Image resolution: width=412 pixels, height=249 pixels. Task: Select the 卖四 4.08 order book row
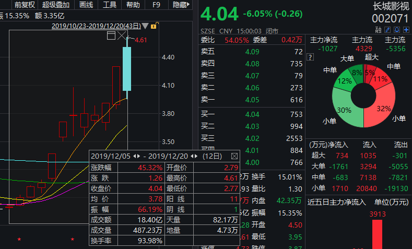click(252, 64)
